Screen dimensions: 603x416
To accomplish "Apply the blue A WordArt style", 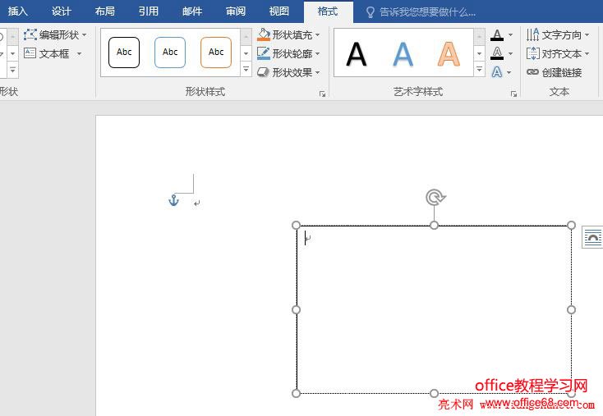I will click(403, 54).
